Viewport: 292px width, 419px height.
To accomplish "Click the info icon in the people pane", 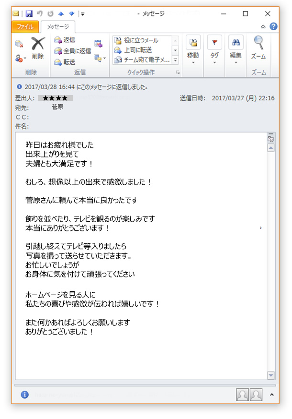I will point(24,394).
